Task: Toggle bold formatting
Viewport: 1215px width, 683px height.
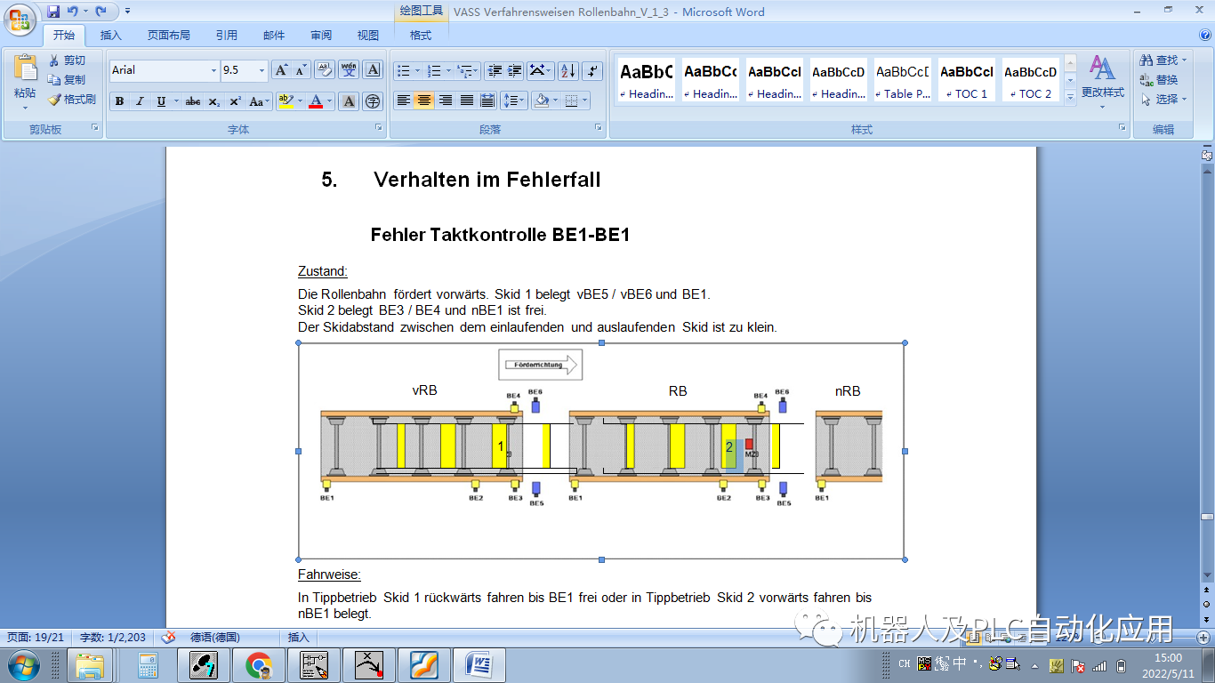Action: click(119, 101)
